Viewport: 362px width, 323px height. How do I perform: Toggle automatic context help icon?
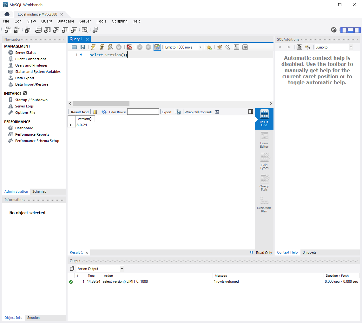tap(308, 47)
